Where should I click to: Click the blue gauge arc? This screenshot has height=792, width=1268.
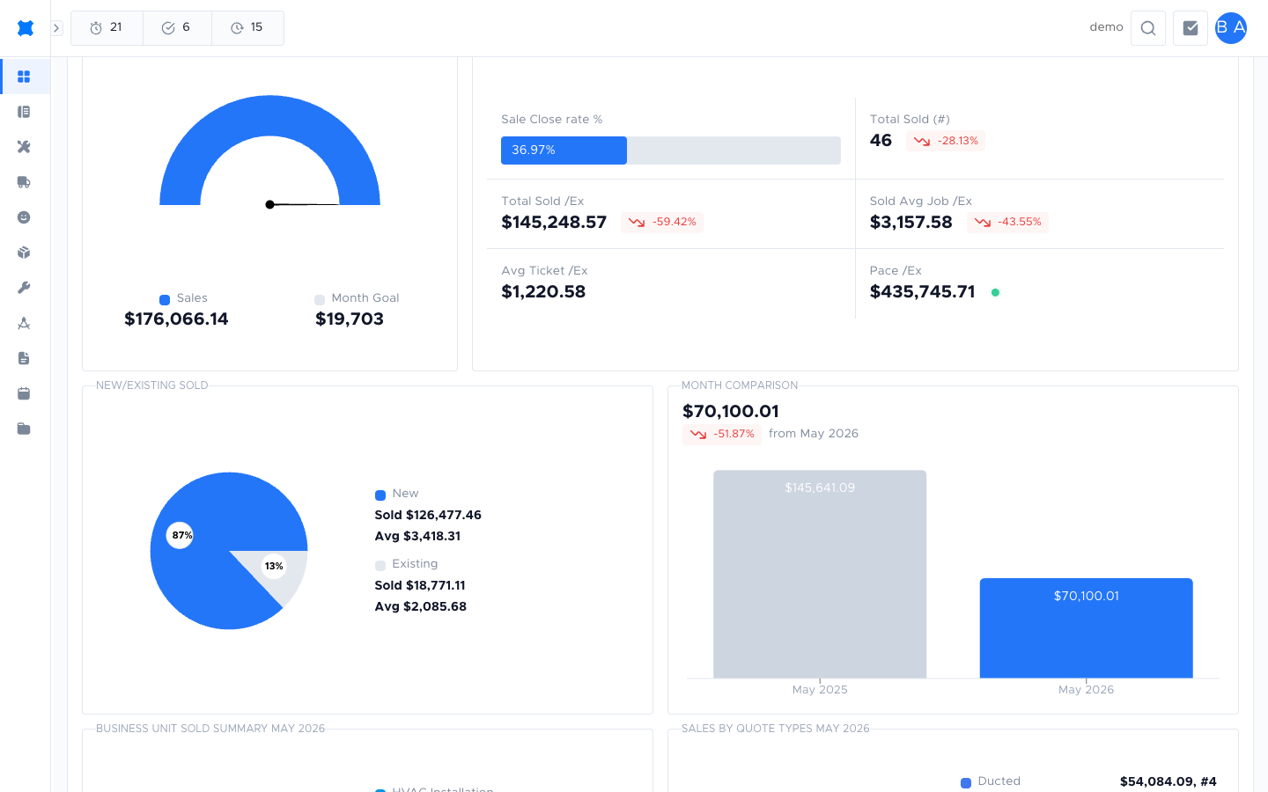[269, 114]
